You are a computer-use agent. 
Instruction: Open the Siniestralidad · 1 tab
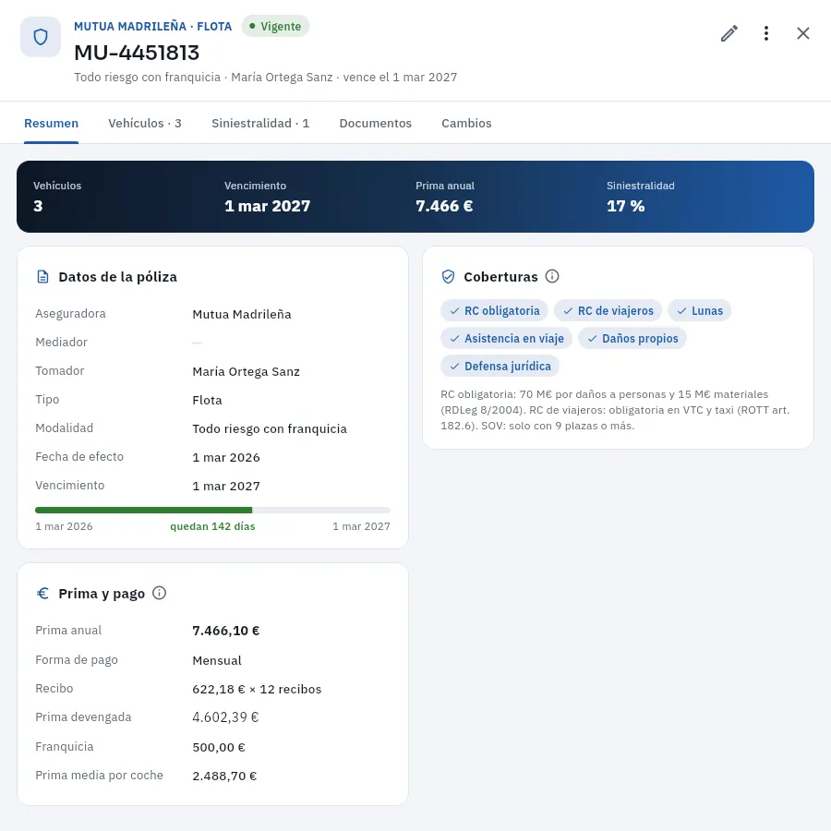pos(260,124)
